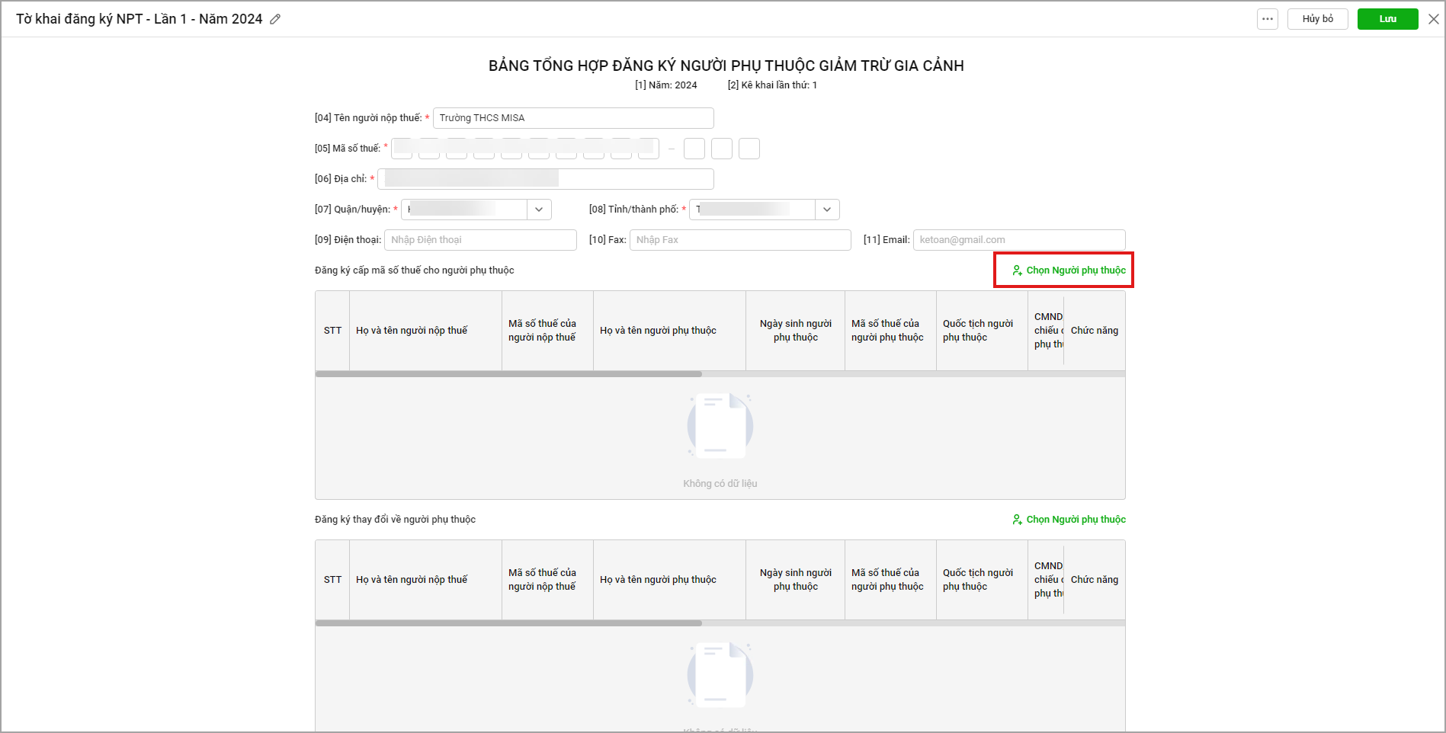This screenshot has height=733, width=1446.
Task: Open the three-dots more options menu
Action: pos(1267,19)
